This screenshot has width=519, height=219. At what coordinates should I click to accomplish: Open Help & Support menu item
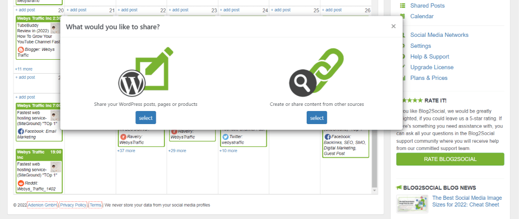pos(430,57)
